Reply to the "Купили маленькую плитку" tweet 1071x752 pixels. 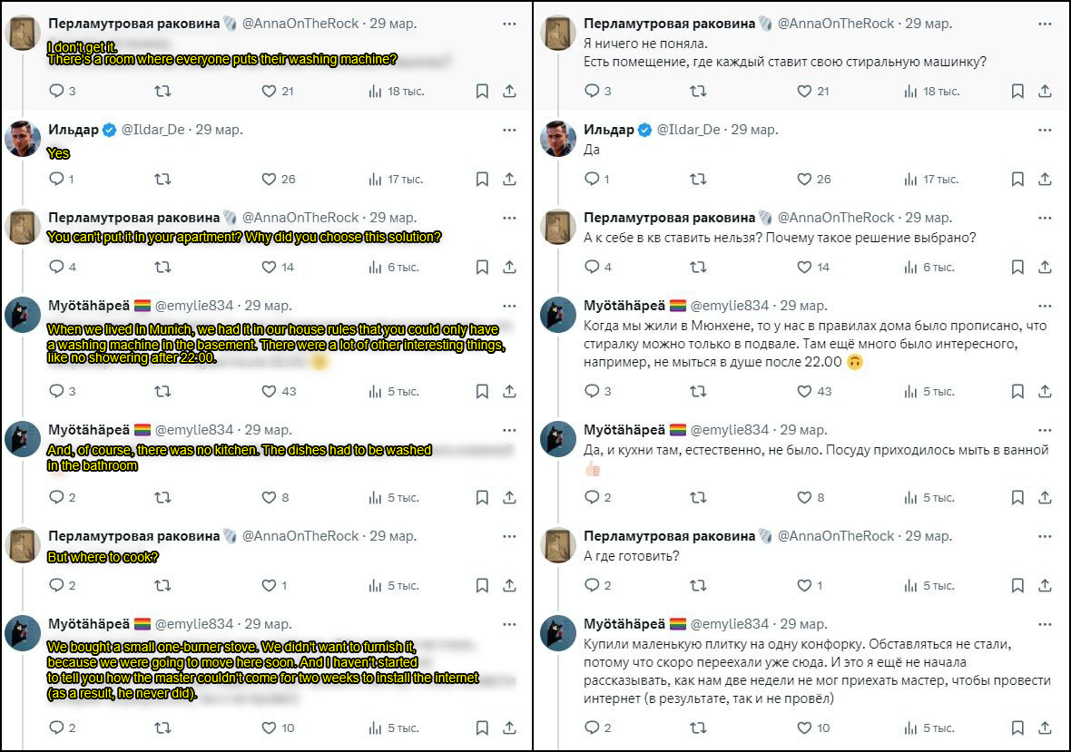[592, 728]
